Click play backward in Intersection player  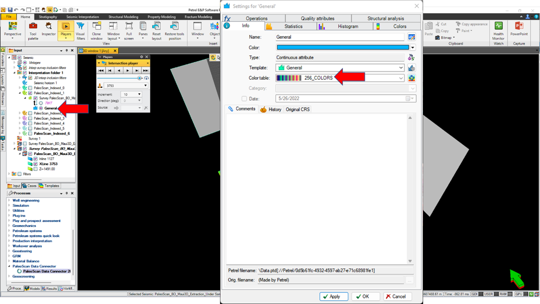(119, 71)
